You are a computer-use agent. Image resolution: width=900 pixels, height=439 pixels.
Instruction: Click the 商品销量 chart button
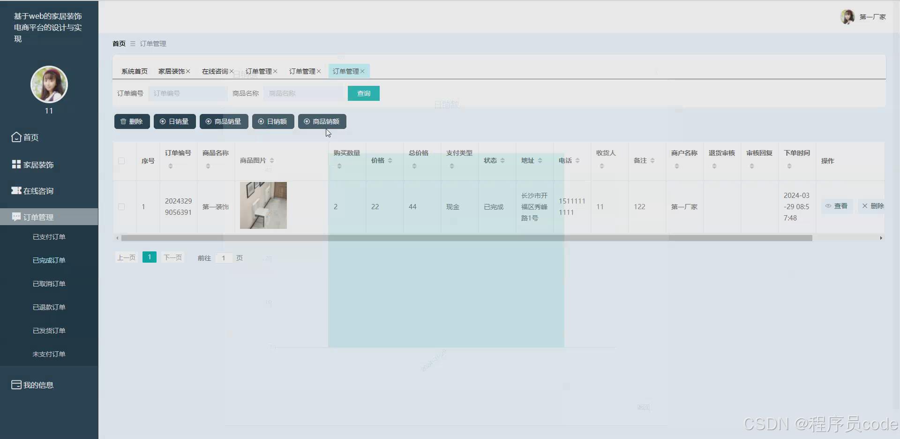(224, 121)
